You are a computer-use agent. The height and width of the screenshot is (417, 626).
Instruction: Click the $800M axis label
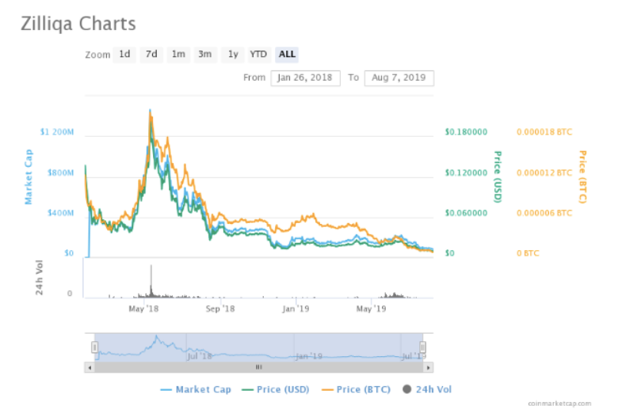pos(60,172)
